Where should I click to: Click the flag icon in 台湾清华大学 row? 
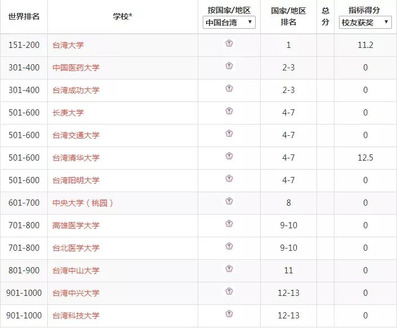tap(229, 156)
